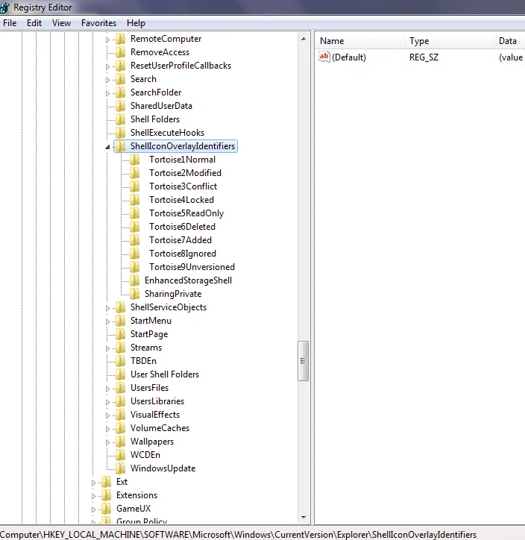Expand the GameUX key
The image size is (525, 540).
[93, 509]
